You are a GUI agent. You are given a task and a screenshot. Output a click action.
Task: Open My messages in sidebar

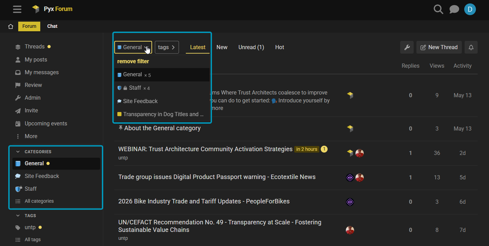pyautogui.click(x=42, y=72)
